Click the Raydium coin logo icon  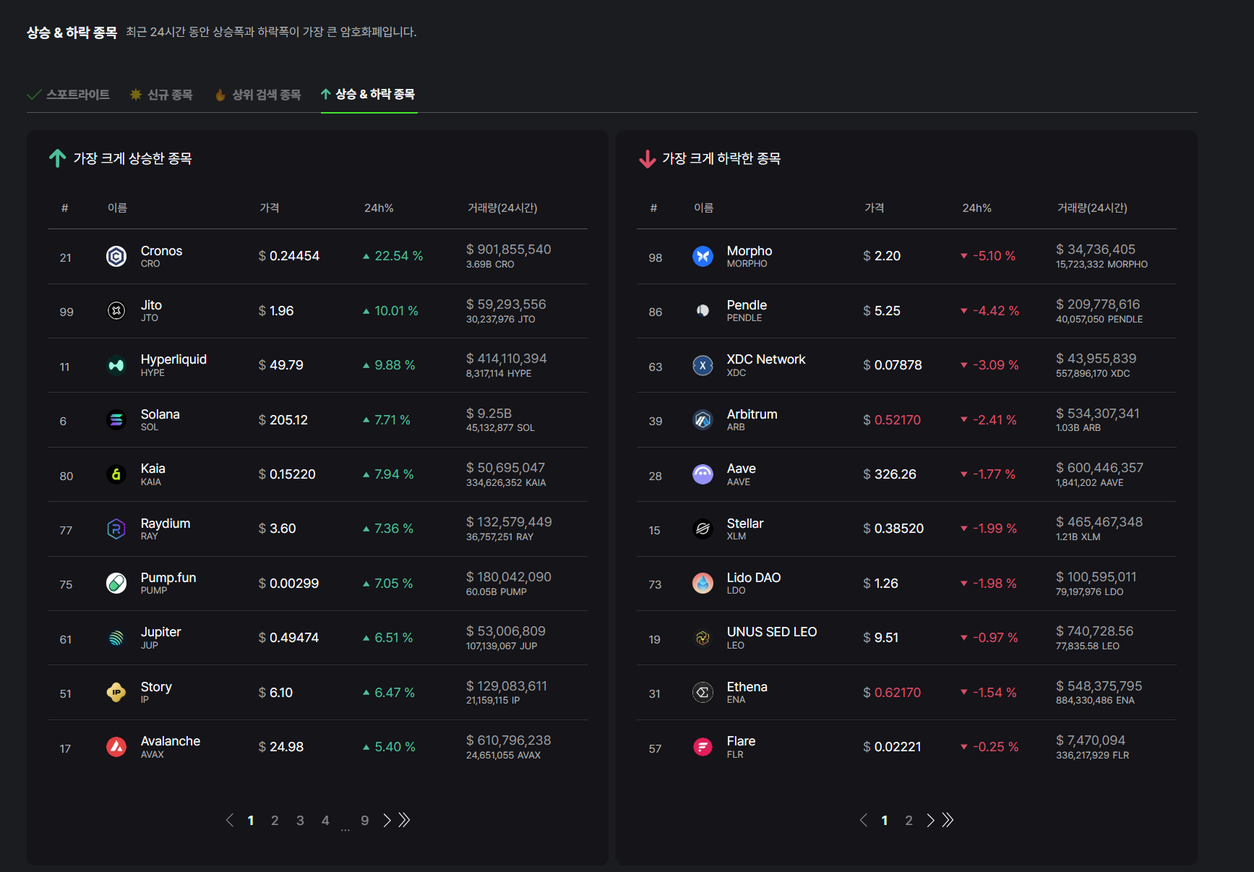116,529
